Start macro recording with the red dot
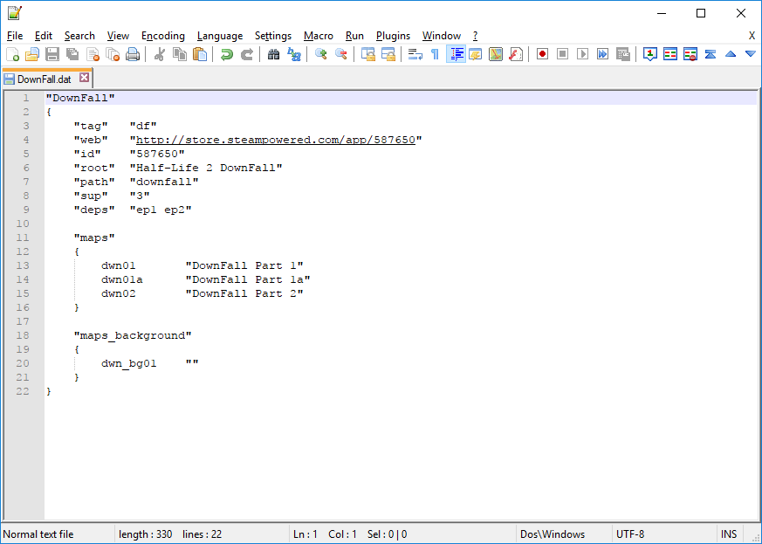 (542, 54)
